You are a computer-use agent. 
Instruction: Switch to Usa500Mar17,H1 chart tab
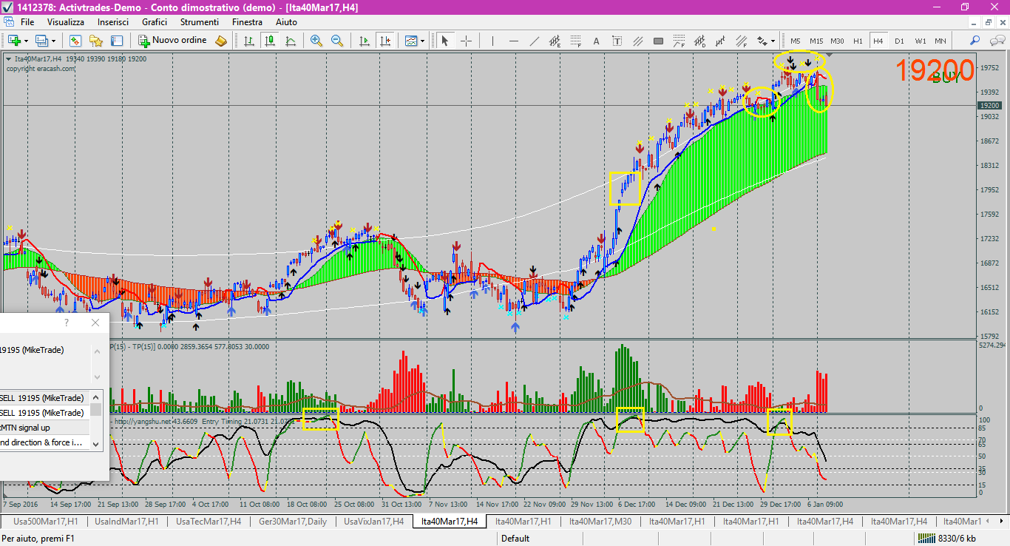pos(45,522)
